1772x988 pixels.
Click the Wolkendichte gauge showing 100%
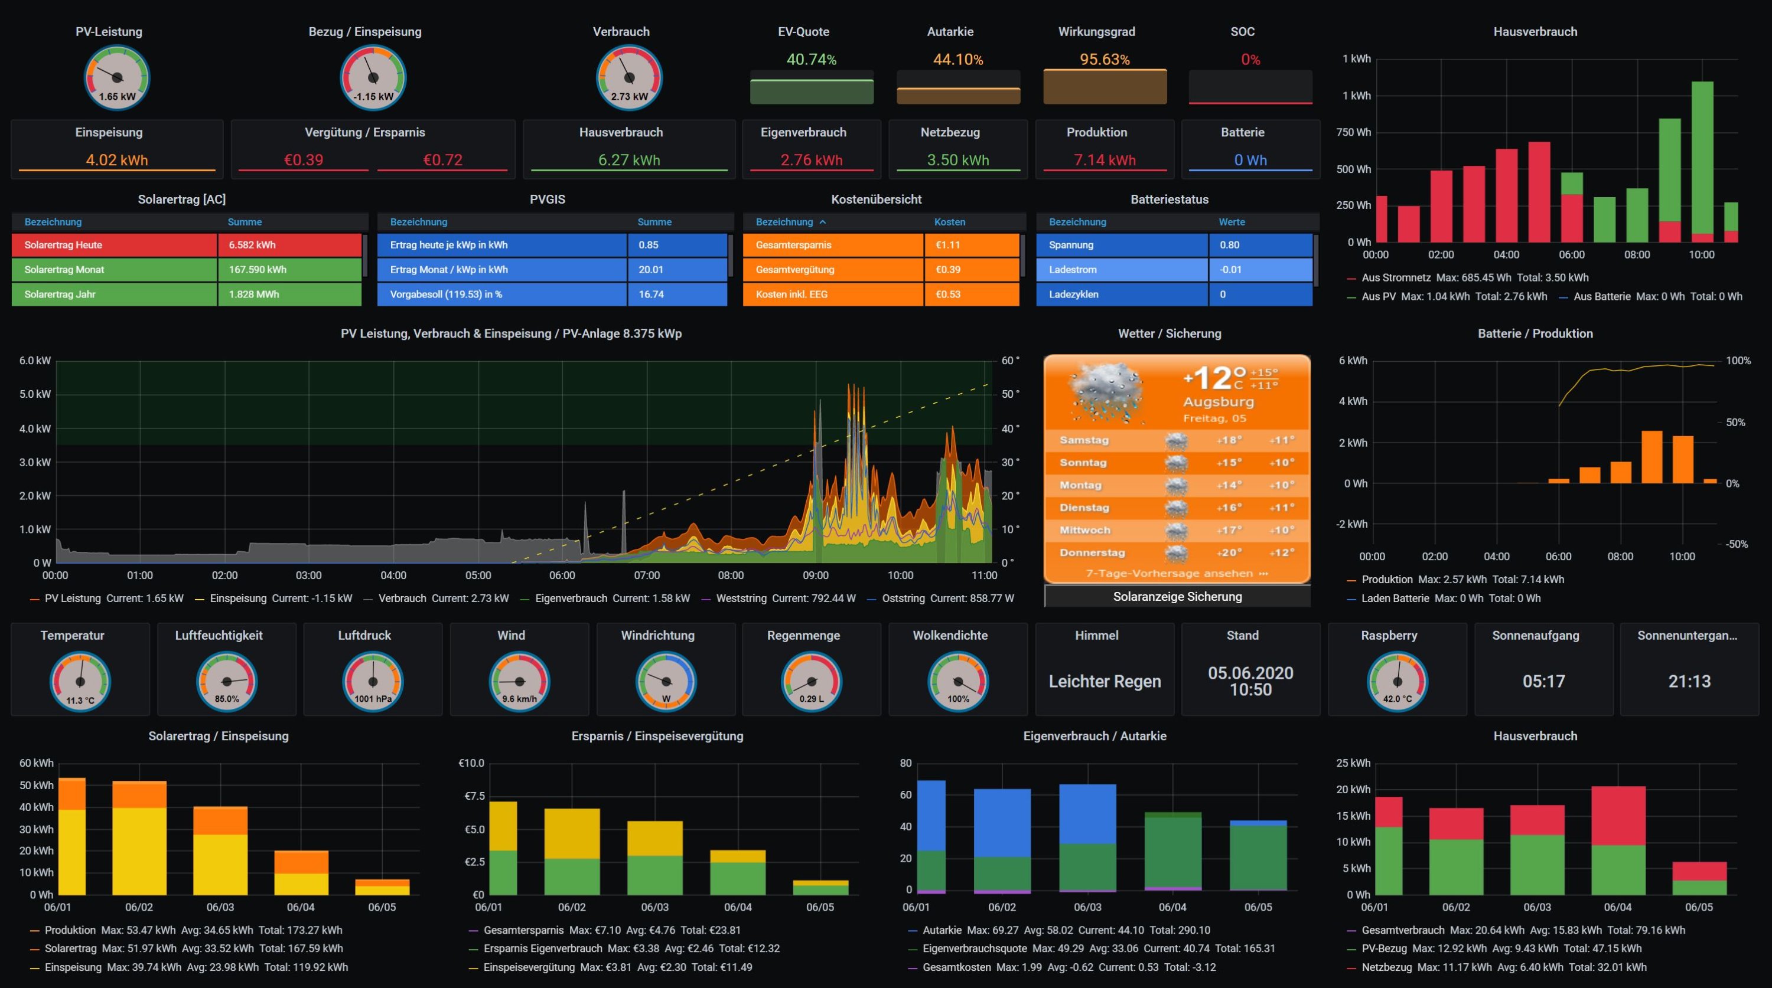(x=958, y=681)
